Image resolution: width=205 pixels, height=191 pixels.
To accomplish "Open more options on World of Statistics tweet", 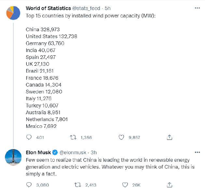I will [197, 8].
